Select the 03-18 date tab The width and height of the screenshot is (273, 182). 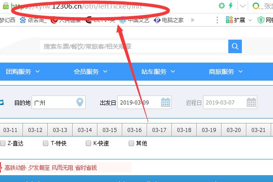184,130
